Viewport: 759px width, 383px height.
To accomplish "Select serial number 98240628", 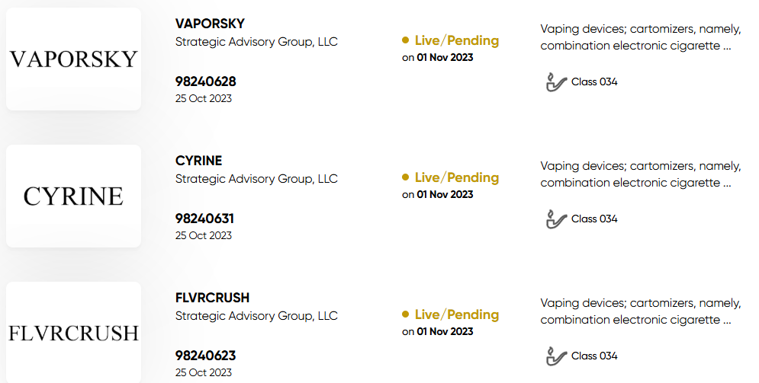I will click(206, 81).
